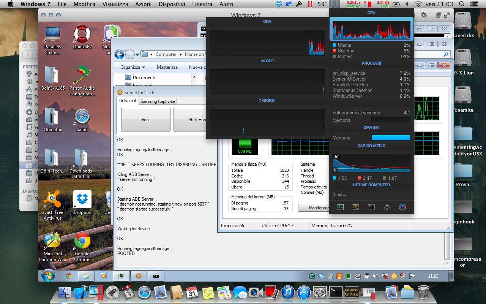
Task: Open Parallels window gear settings icon
Action: (x=424, y=15)
